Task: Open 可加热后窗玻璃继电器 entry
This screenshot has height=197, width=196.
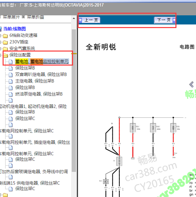Action: click(34, 172)
